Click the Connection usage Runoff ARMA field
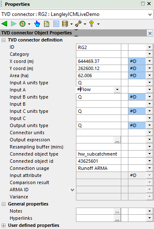154x229 pixels. [99, 168]
